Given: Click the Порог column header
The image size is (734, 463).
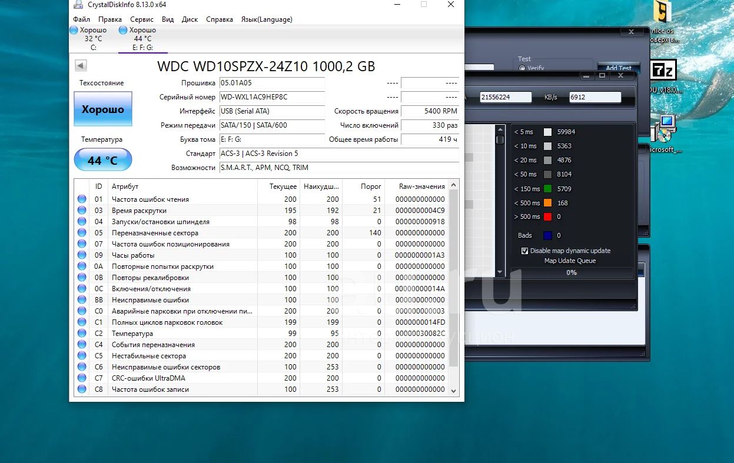Looking at the screenshot, I should 364,186.
